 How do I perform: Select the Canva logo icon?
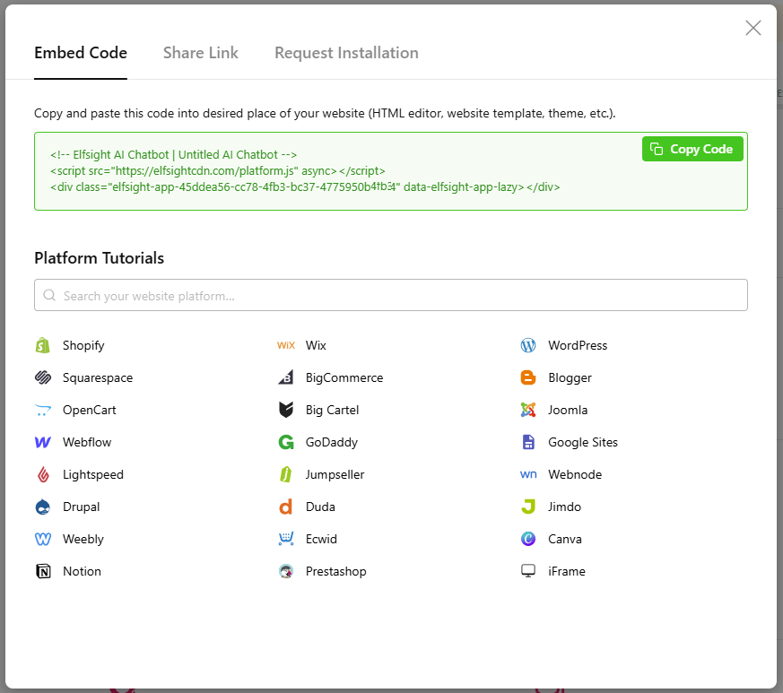click(x=528, y=539)
